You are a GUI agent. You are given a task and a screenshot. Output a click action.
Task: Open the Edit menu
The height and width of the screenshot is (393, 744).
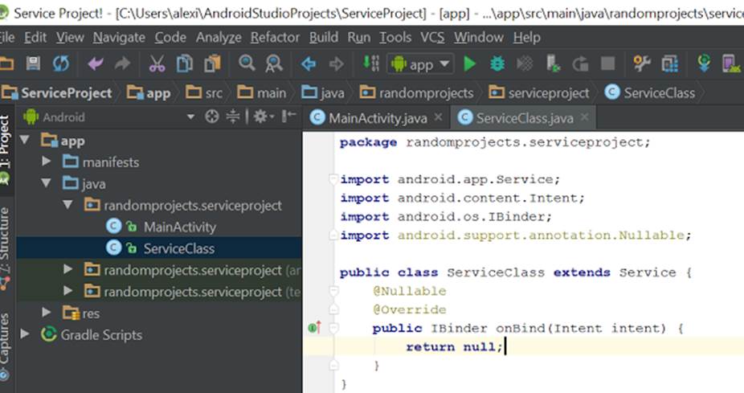coord(35,37)
